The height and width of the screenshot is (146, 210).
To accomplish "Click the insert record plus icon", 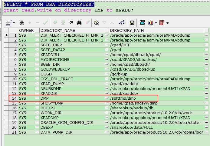I will point(30,23).
